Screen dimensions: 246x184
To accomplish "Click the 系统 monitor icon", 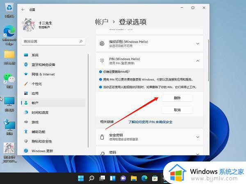I will [x=26, y=55].
